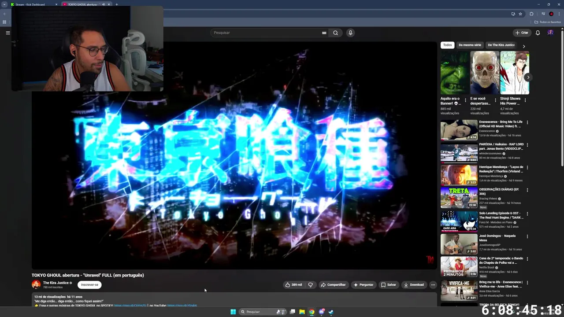
Task: Advance the Shorts shelf with the arrow
Action: (528, 77)
